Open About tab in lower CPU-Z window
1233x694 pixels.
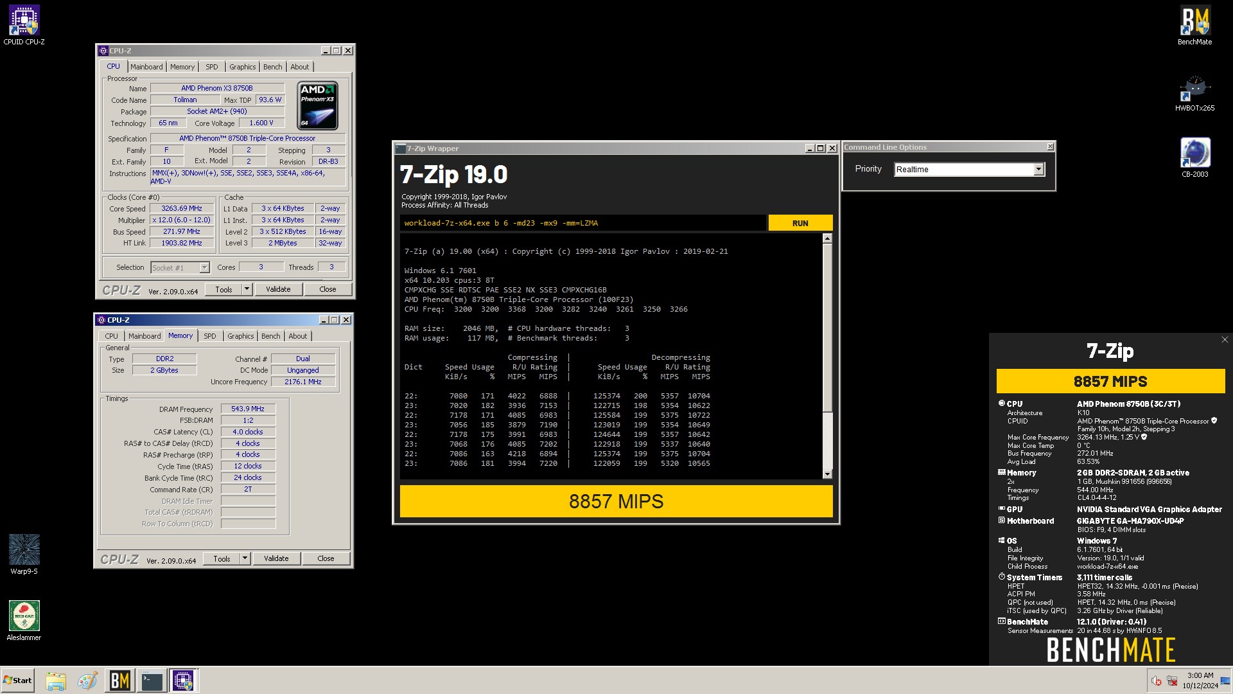tap(298, 336)
